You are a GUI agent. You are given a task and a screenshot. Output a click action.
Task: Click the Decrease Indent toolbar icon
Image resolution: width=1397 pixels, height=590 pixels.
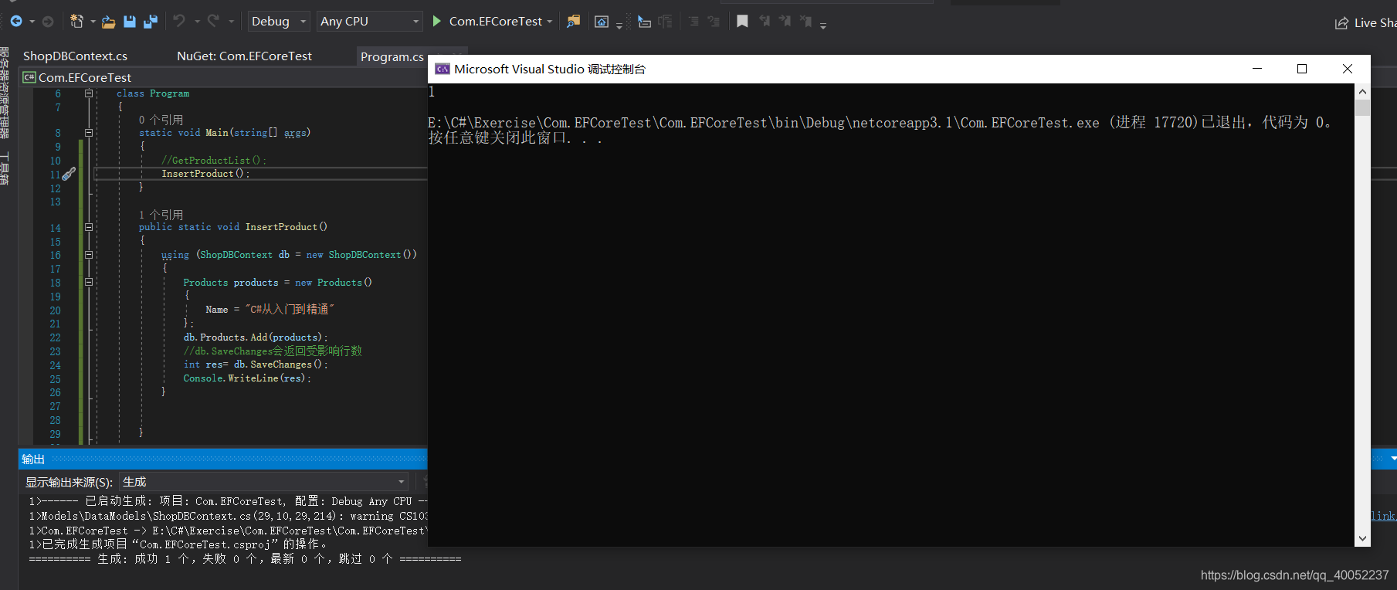[x=693, y=22]
